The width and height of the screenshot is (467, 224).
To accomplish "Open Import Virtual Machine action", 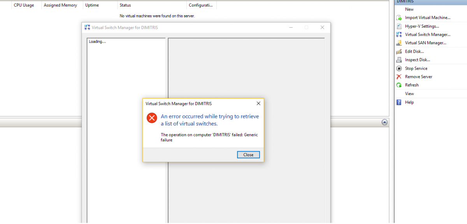I will click(x=428, y=18).
